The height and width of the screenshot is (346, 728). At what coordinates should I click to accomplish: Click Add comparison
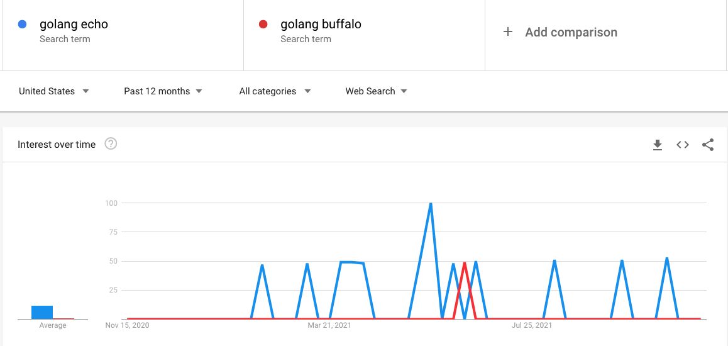571,32
